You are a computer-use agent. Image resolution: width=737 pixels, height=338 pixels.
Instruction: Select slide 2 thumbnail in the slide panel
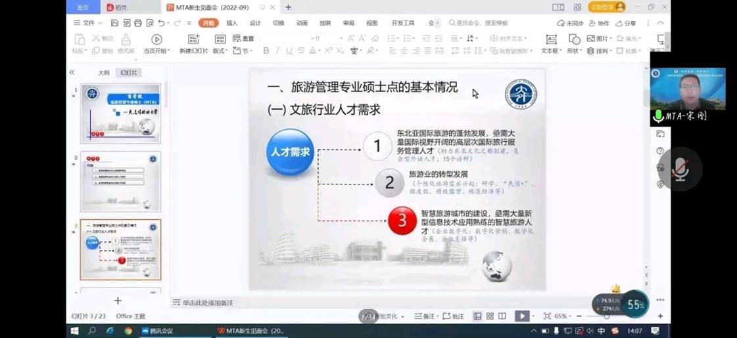coord(120,181)
